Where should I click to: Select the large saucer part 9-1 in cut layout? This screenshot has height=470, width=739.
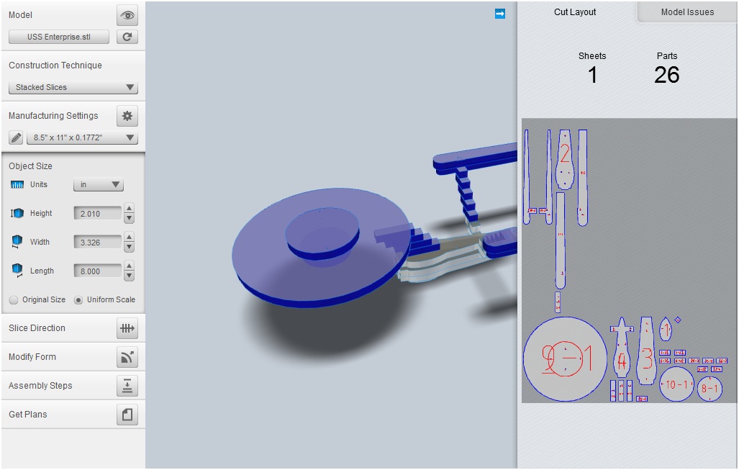coord(565,359)
